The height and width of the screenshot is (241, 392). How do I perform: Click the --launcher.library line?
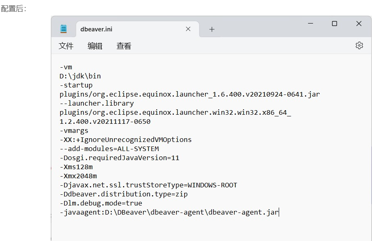97,103
